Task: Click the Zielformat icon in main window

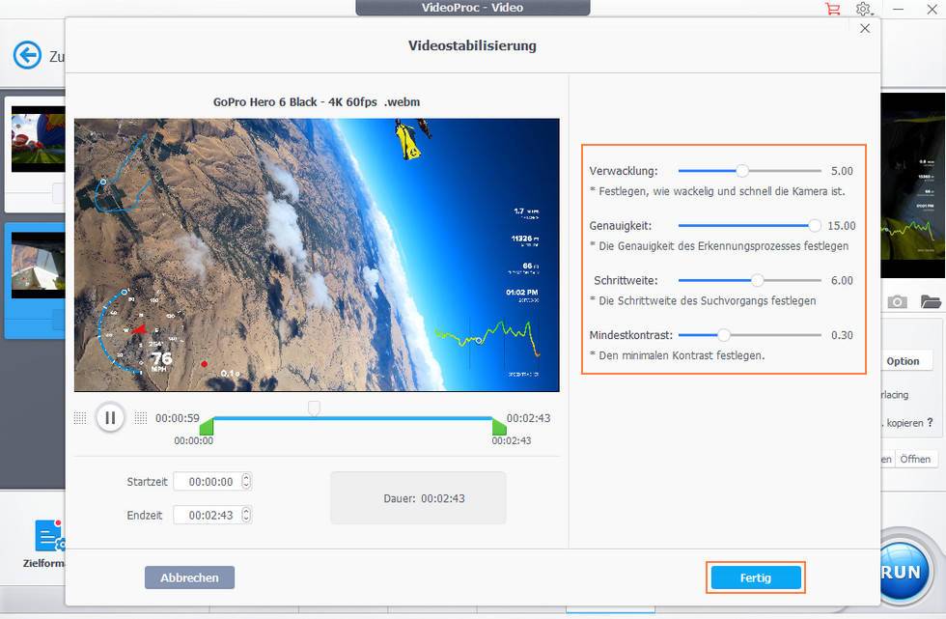Action: coord(49,536)
